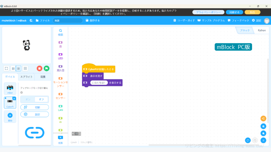This screenshot has width=271, height=152.
Task: Select the mBot device
Action: click(10, 88)
